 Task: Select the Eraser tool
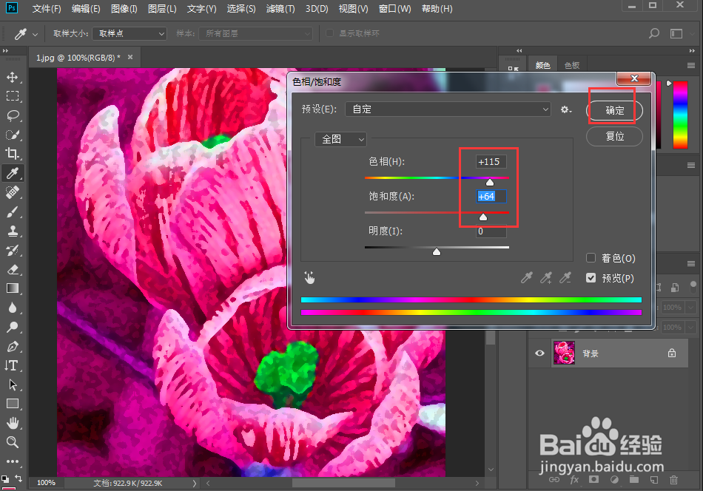coord(12,269)
